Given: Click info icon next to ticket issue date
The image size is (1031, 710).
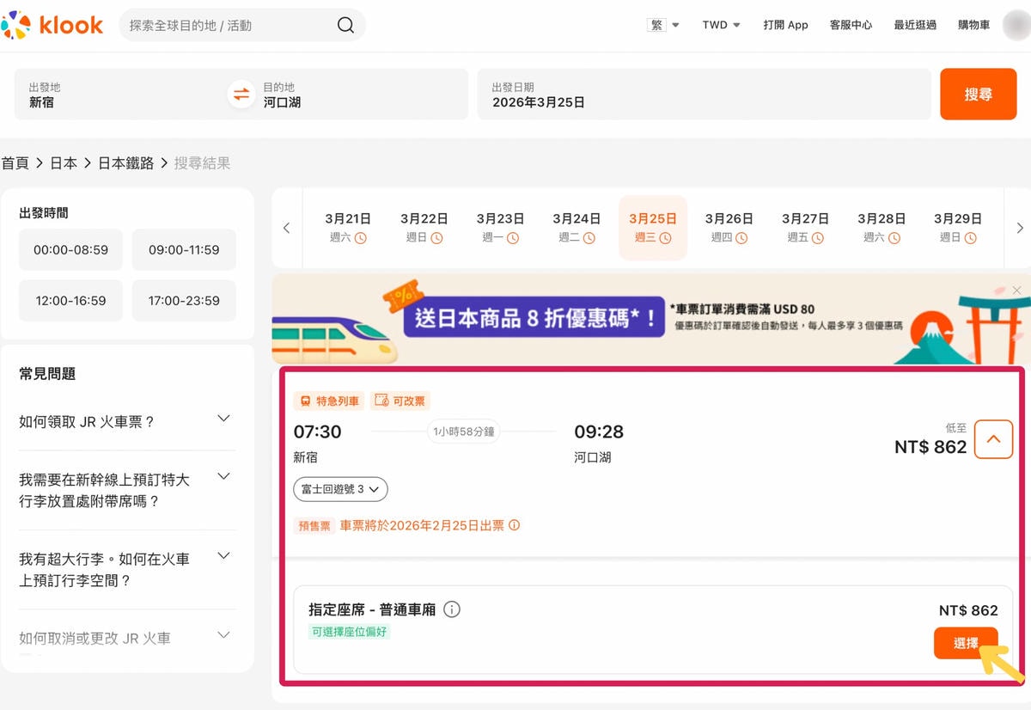Looking at the screenshot, I should 515,525.
